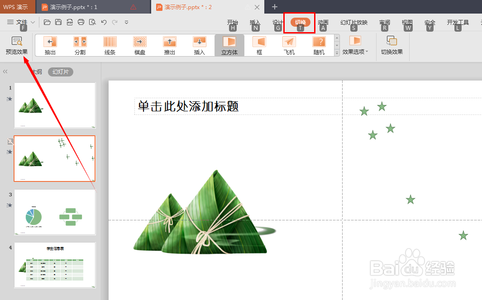Export to PDF using the PDF icon

coord(70,22)
